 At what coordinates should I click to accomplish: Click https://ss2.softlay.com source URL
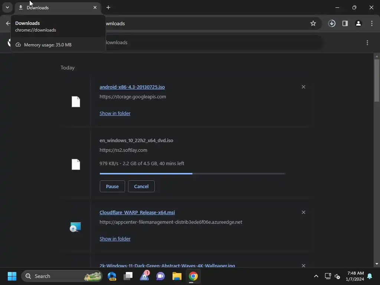point(123,150)
